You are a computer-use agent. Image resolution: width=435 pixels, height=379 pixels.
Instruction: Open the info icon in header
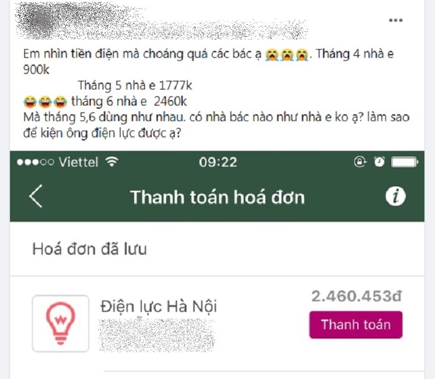point(395,196)
